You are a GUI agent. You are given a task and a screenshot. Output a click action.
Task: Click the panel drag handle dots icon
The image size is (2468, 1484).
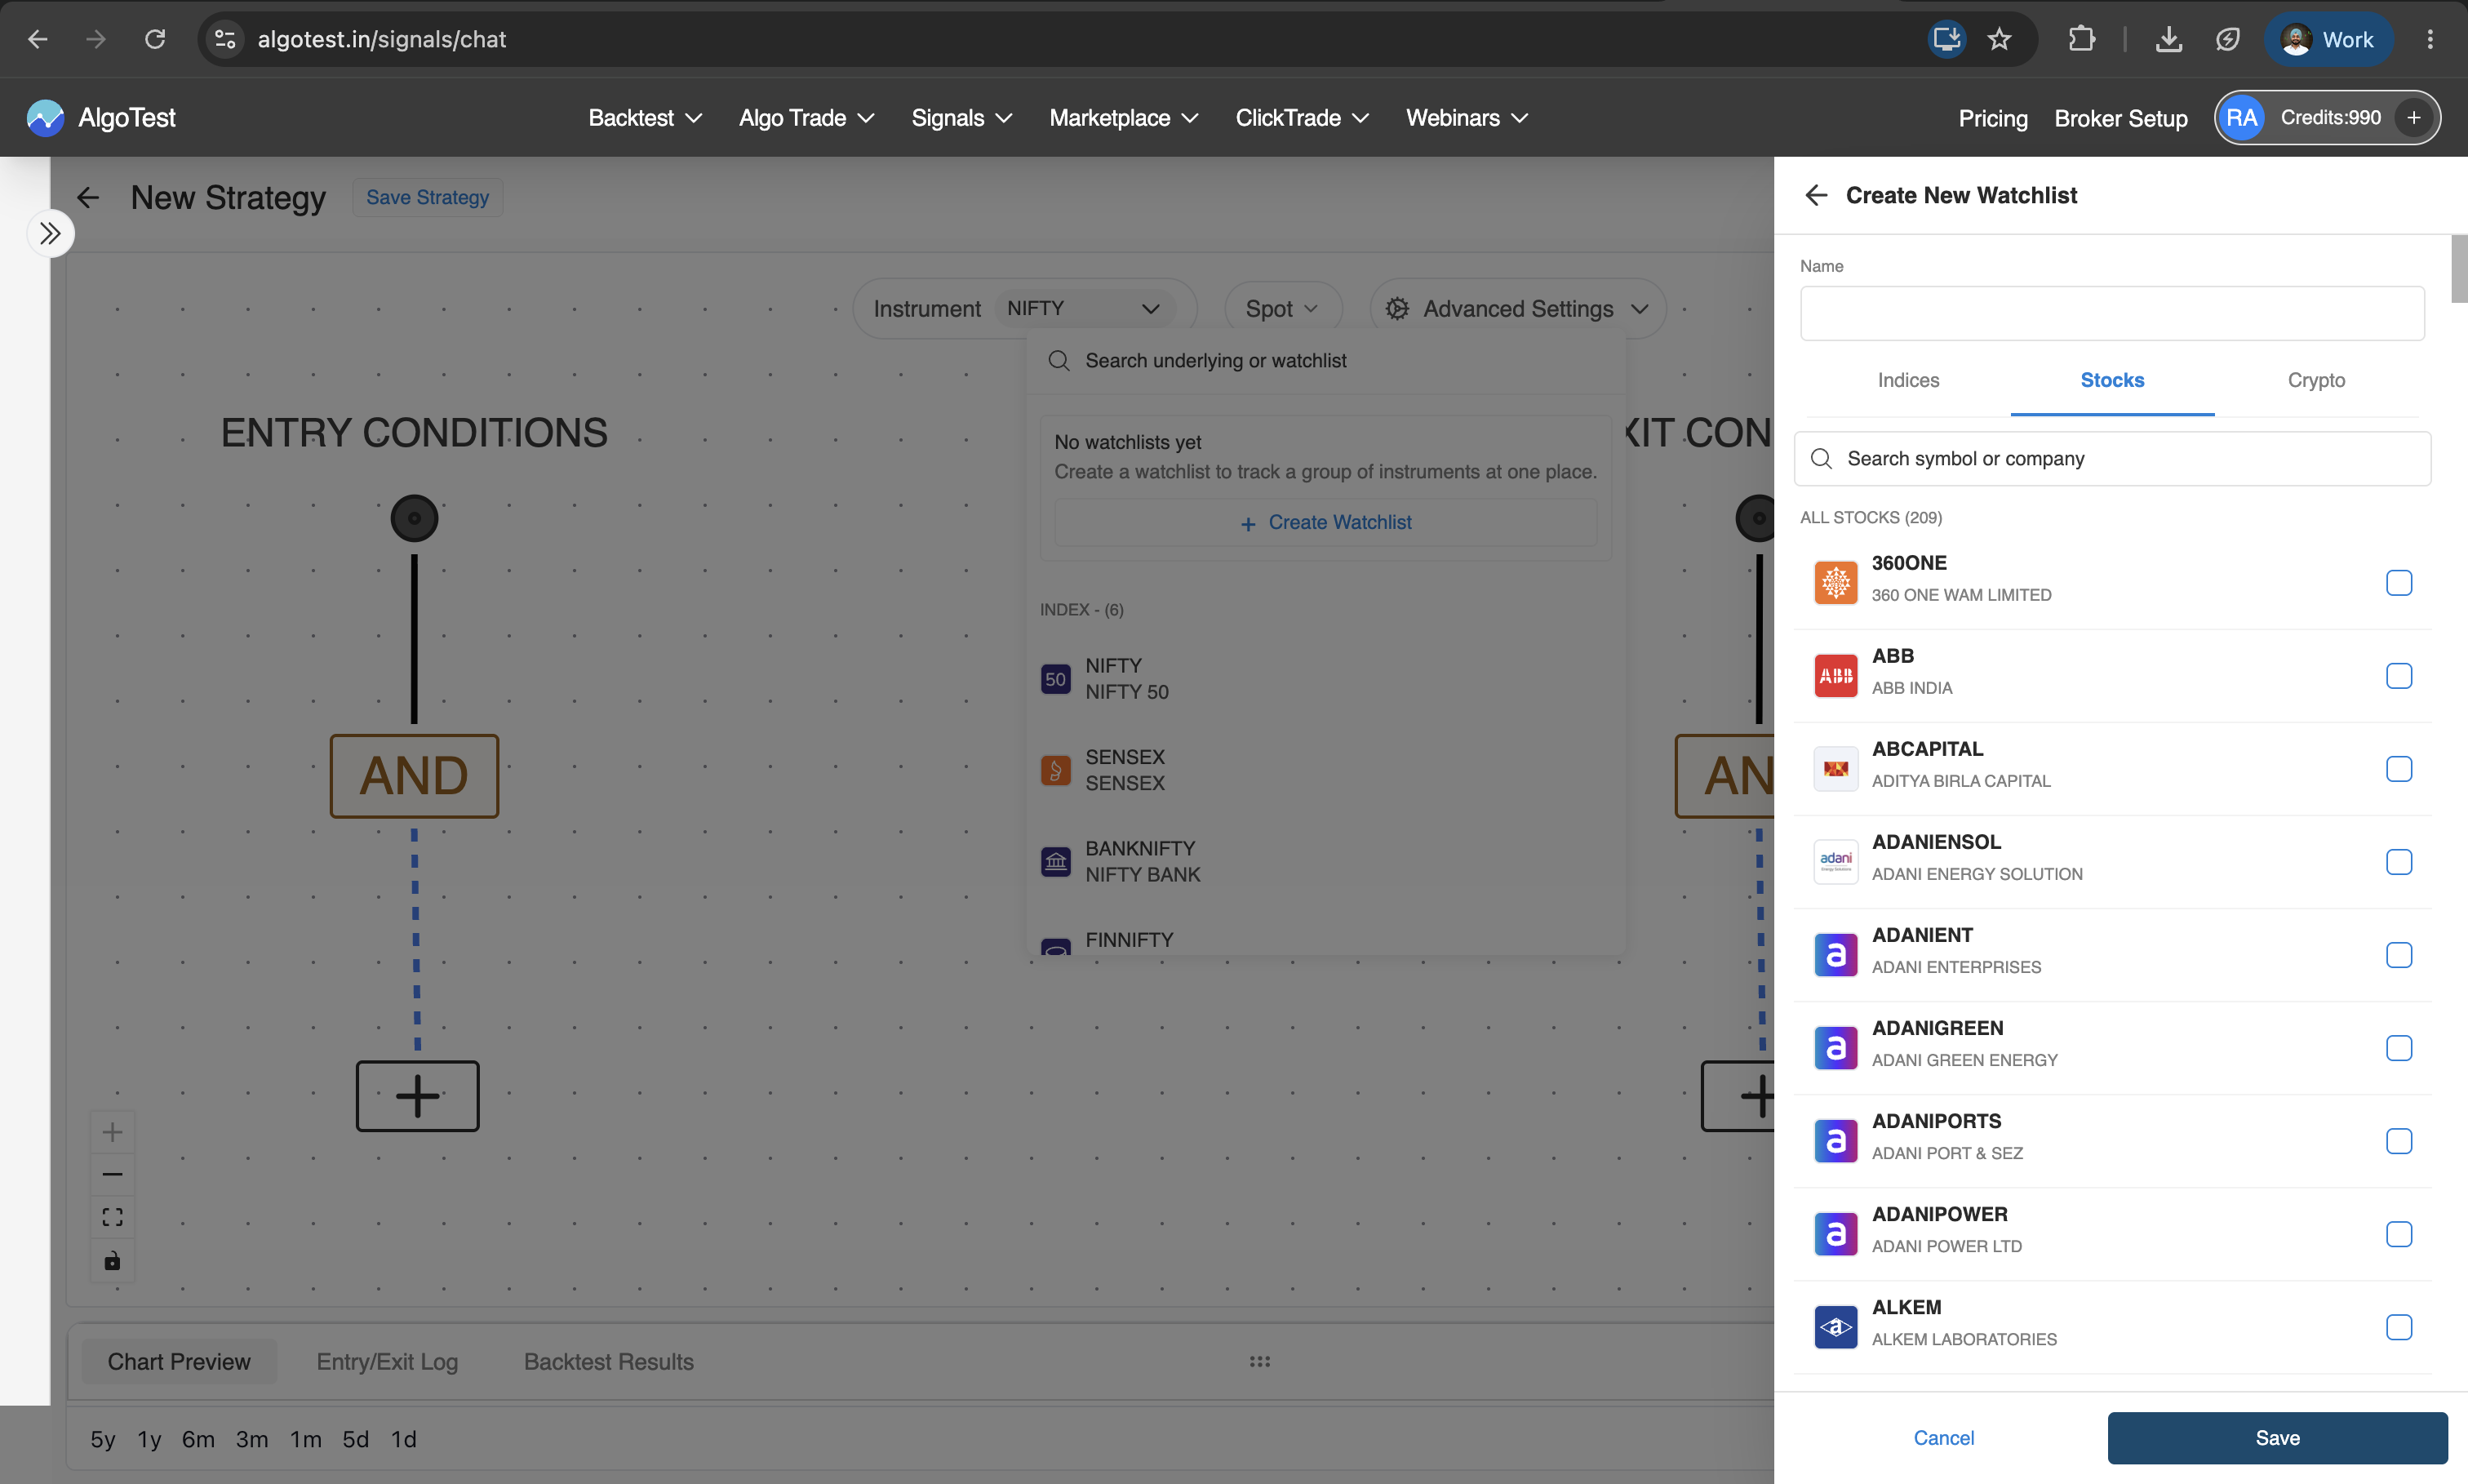click(1259, 1361)
